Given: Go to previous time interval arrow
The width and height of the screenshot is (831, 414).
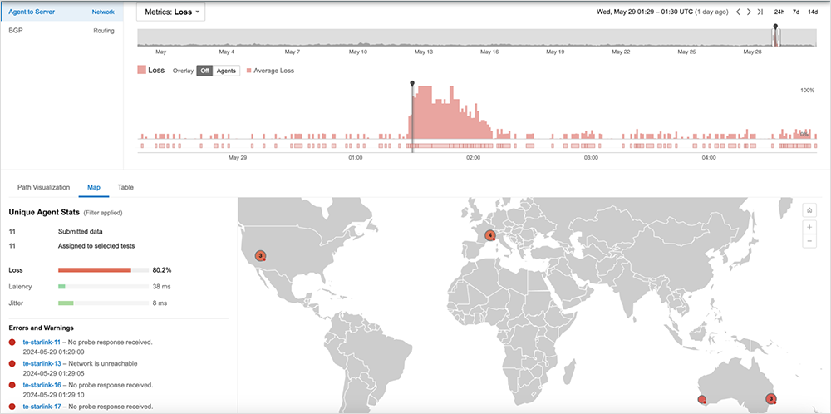Looking at the screenshot, I should 738,12.
